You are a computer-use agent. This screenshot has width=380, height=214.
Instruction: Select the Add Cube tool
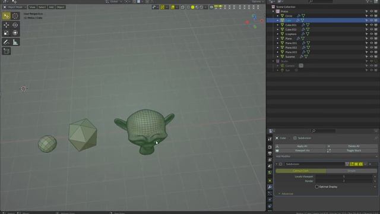point(7,51)
